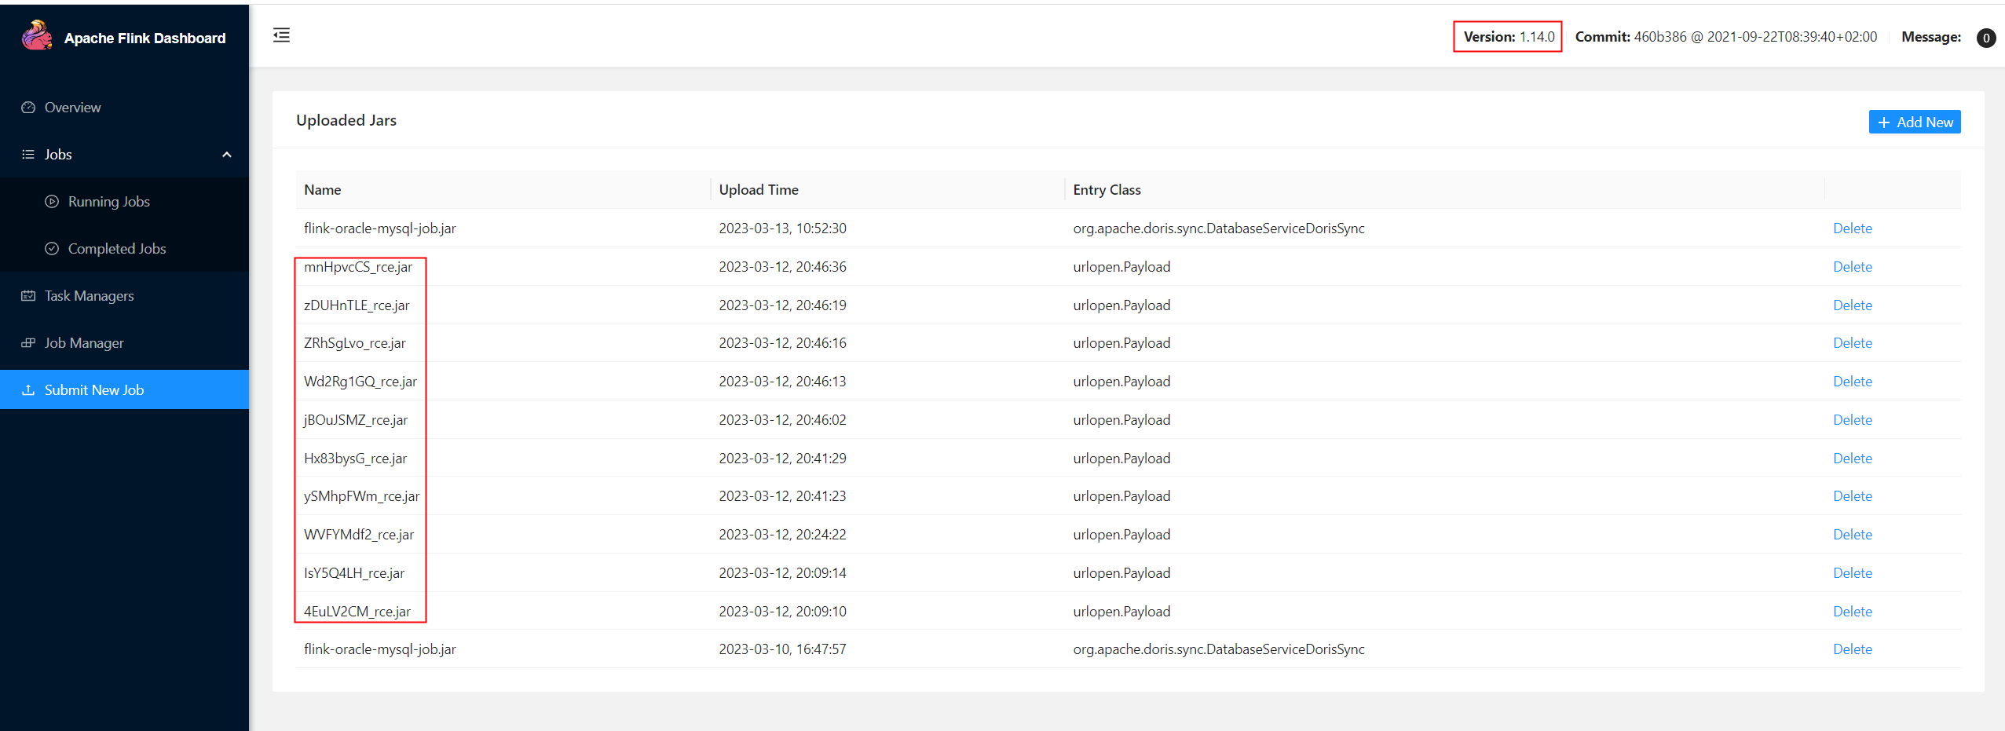Image resolution: width=2005 pixels, height=731 pixels.
Task: Delete the WVFYMdf2_rce.jar entry
Action: point(1853,535)
